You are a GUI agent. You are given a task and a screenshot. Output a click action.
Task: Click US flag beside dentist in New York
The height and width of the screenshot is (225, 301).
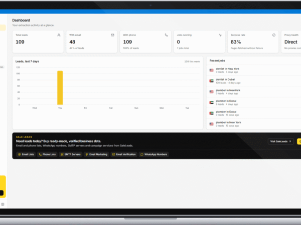[x=211, y=70]
